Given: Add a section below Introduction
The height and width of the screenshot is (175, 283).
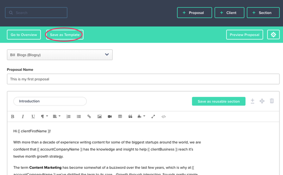Looking at the screenshot, I should [x=252, y=101].
